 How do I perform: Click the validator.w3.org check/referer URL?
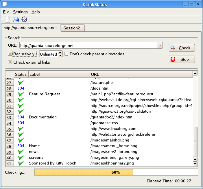[x=123, y=135]
